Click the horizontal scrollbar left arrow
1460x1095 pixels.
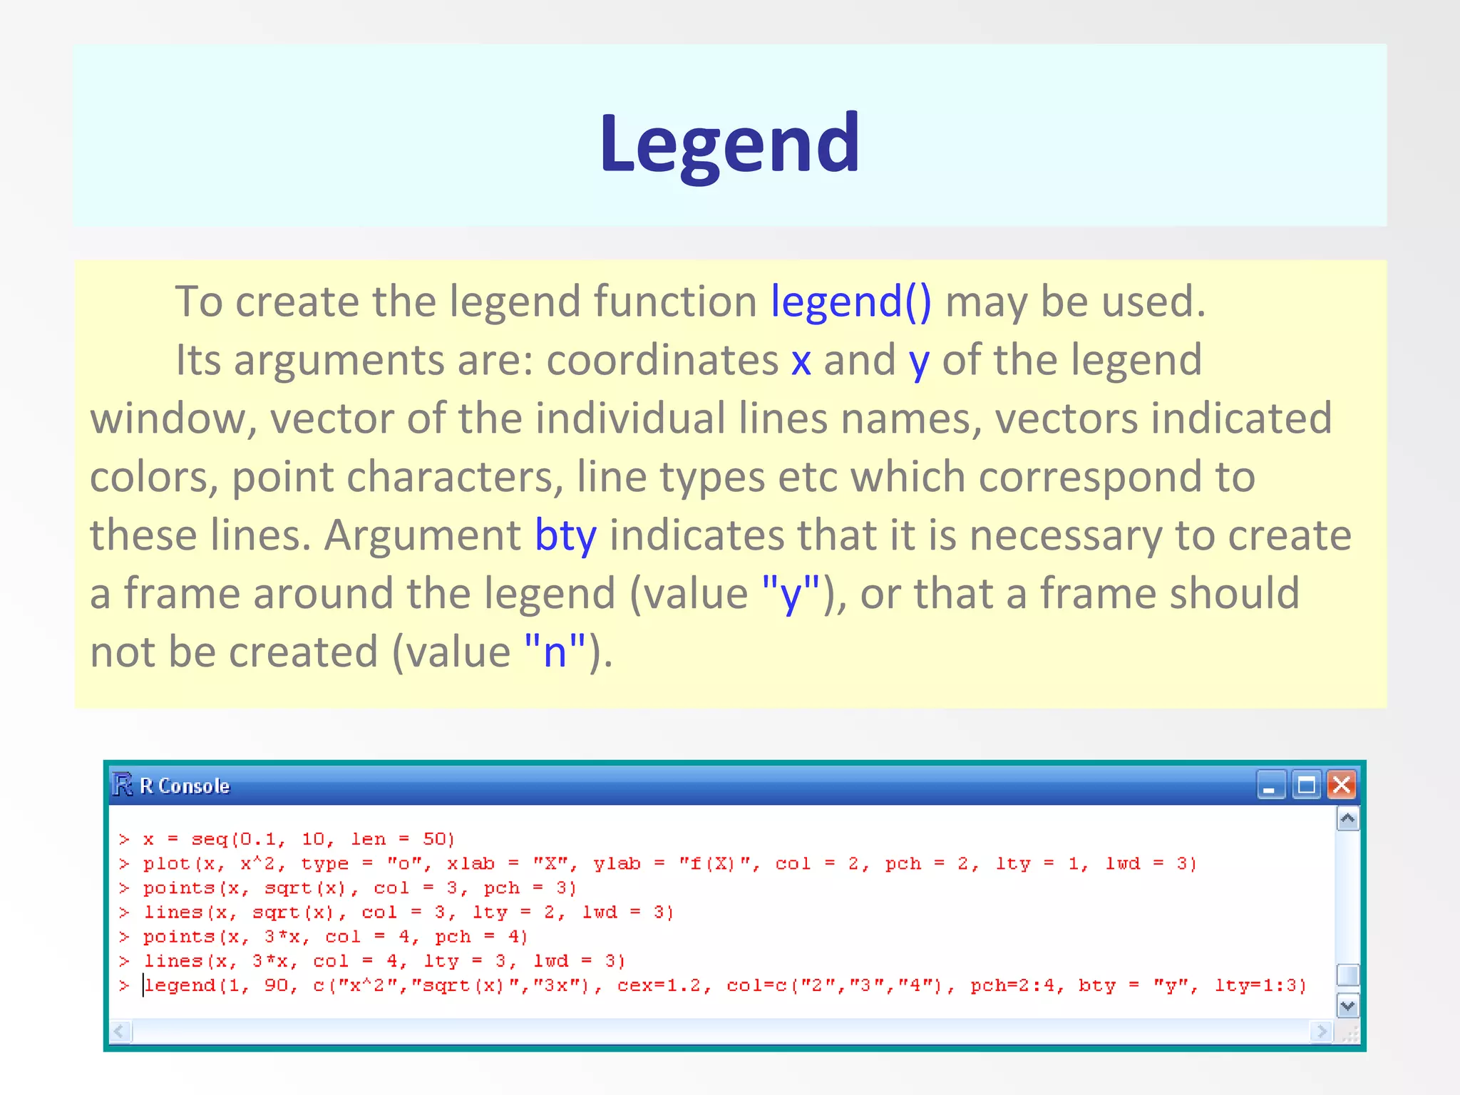click(120, 1032)
